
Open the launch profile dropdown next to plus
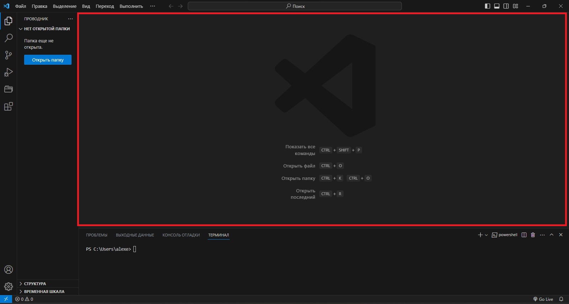coord(486,235)
